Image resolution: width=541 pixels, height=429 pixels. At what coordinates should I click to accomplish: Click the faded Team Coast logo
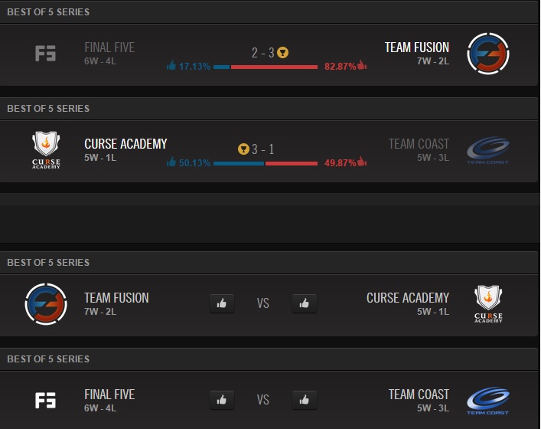488,150
